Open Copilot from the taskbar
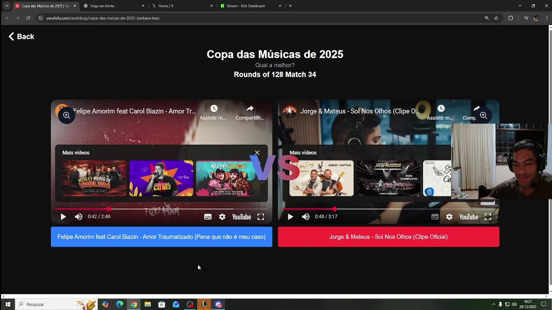Image resolution: width=552 pixels, height=310 pixels. (106, 304)
